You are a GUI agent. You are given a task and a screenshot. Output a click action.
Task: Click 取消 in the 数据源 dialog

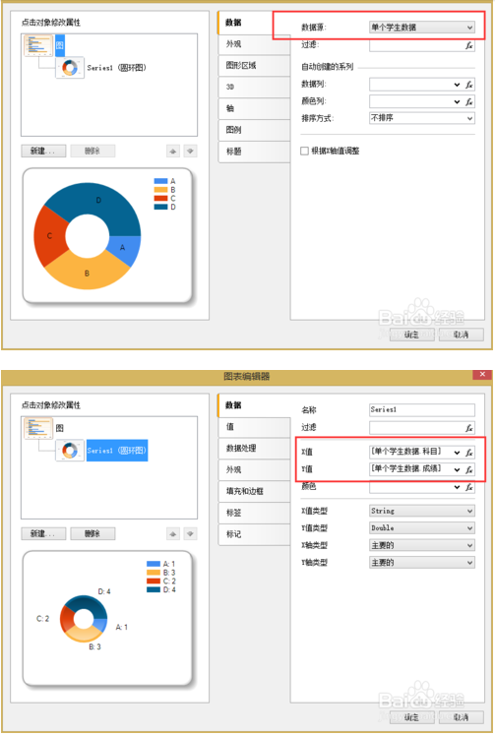click(462, 335)
